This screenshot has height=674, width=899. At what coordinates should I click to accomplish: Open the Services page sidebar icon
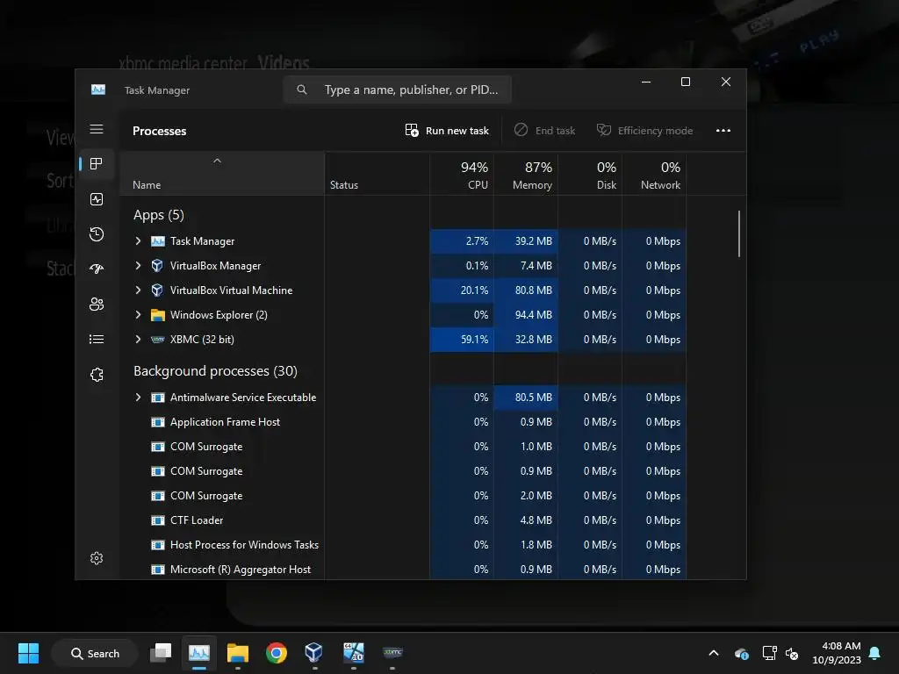[97, 375]
